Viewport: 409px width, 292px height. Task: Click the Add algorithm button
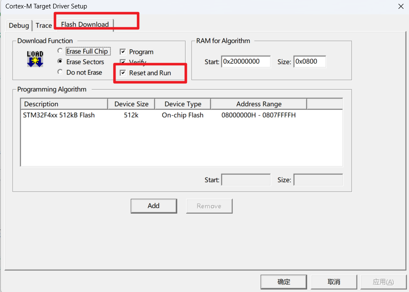(154, 206)
